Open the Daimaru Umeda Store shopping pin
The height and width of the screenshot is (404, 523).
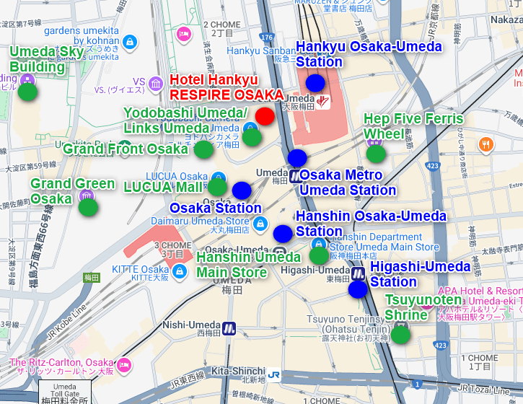click(x=260, y=224)
